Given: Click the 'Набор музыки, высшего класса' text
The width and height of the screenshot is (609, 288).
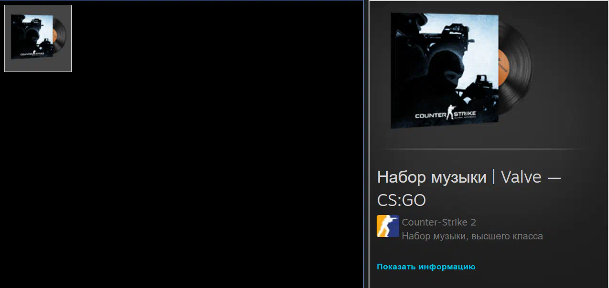Looking at the screenshot, I should [472, 236].
